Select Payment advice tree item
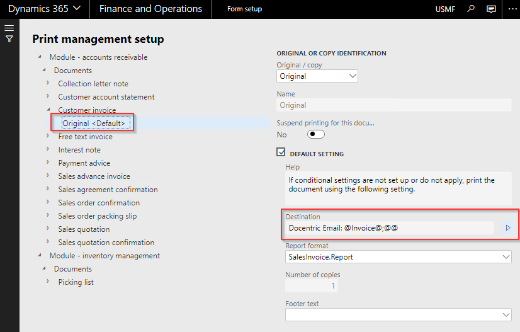520x332 pixels. coord(84,163)
